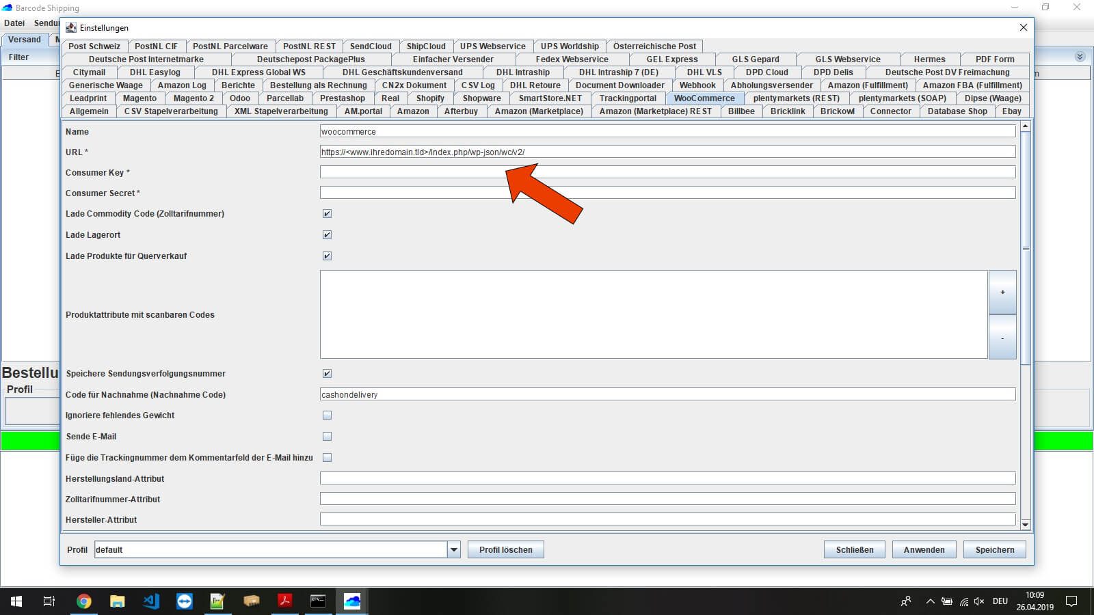Uncheck Lade Commodity Code (Zolltarifnummer)
Image resolution: width=1094 pixels, height=615 pixels.
327,214
